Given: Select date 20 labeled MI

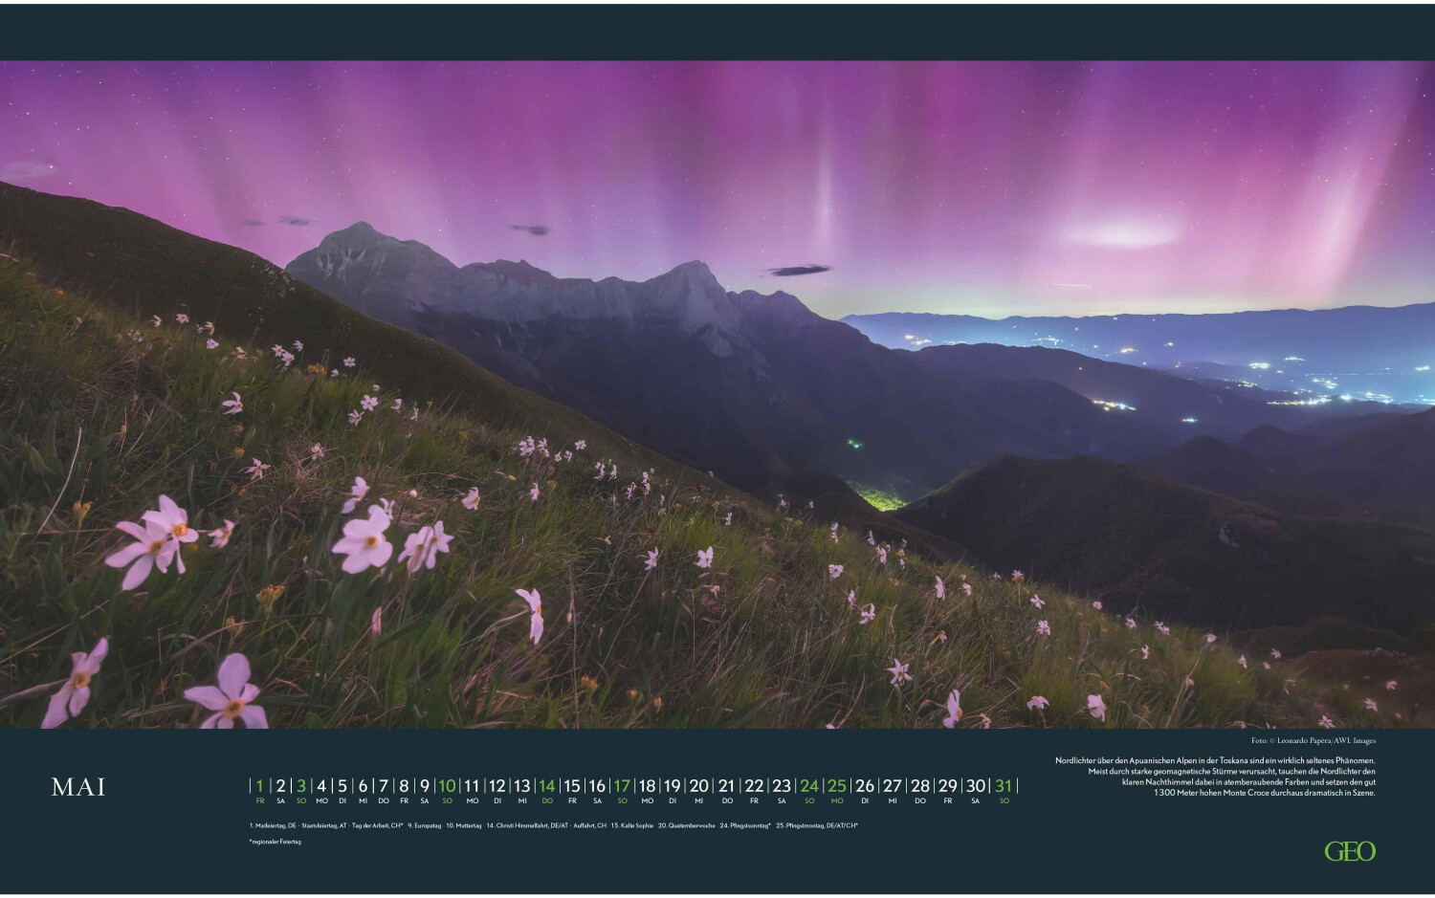Looking at the screenshot, I should (699, 787).
